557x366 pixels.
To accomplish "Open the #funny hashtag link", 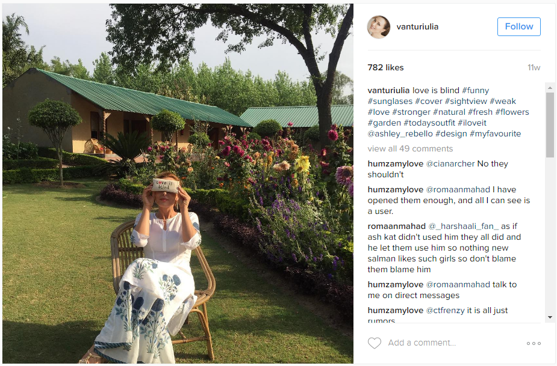I will 475,90.
